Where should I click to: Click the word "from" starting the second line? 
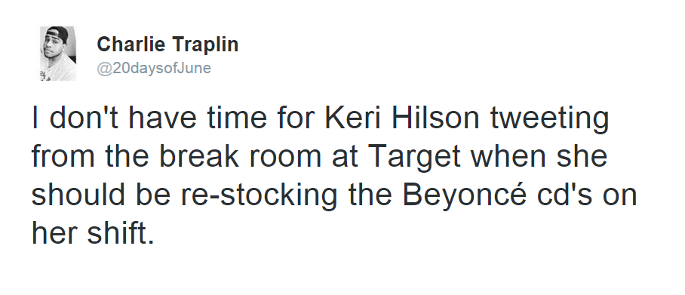63,157
